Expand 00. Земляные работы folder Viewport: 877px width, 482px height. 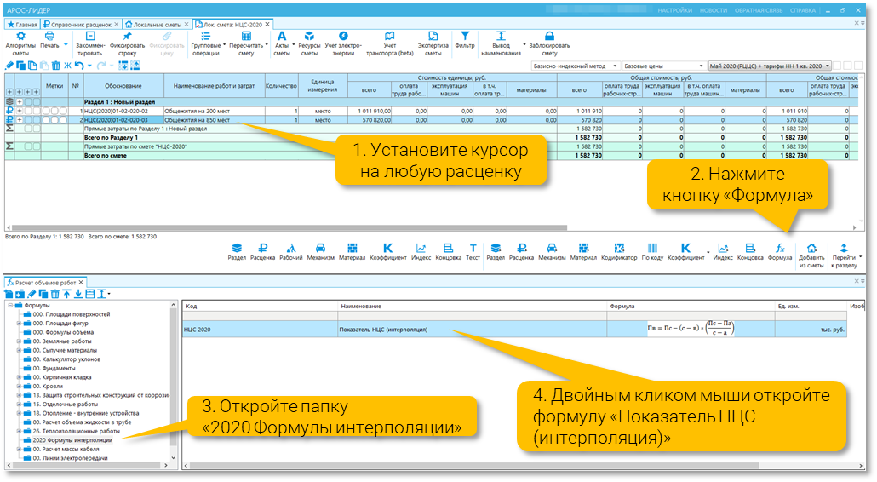[x=19, y=341]
